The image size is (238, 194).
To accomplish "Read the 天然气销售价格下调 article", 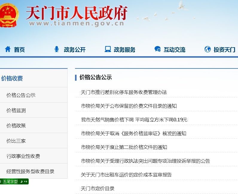I will (x=134, y=120).
